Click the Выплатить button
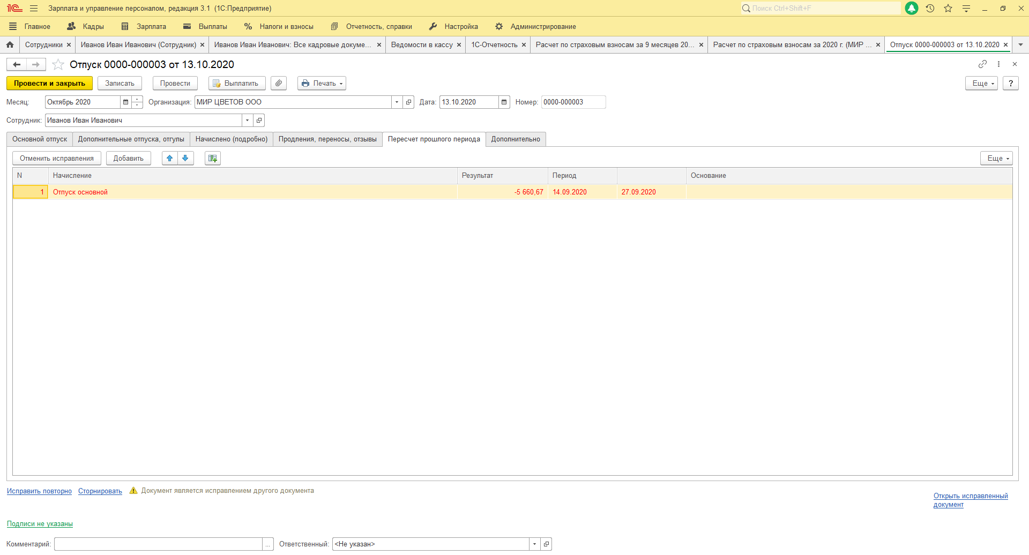1029x555 pixels. click(237, 83)
